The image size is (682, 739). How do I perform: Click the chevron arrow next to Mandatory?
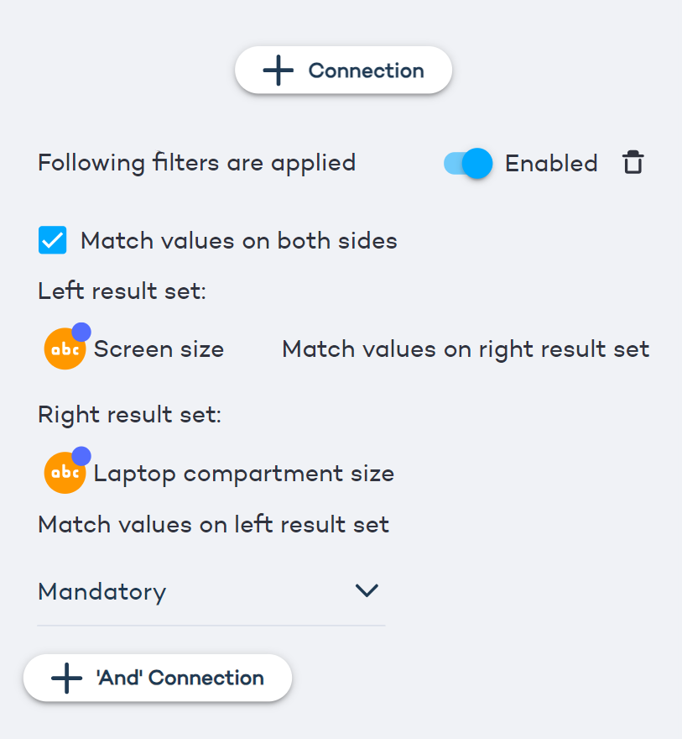(367, 591)
